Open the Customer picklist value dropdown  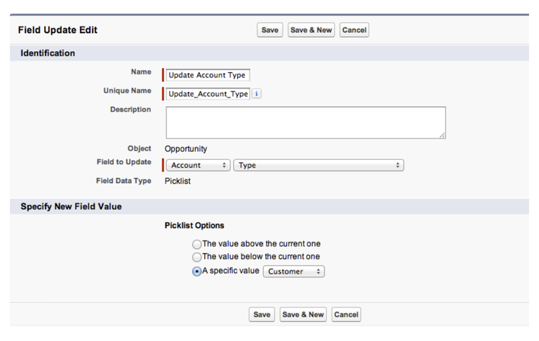coord(293,272)
